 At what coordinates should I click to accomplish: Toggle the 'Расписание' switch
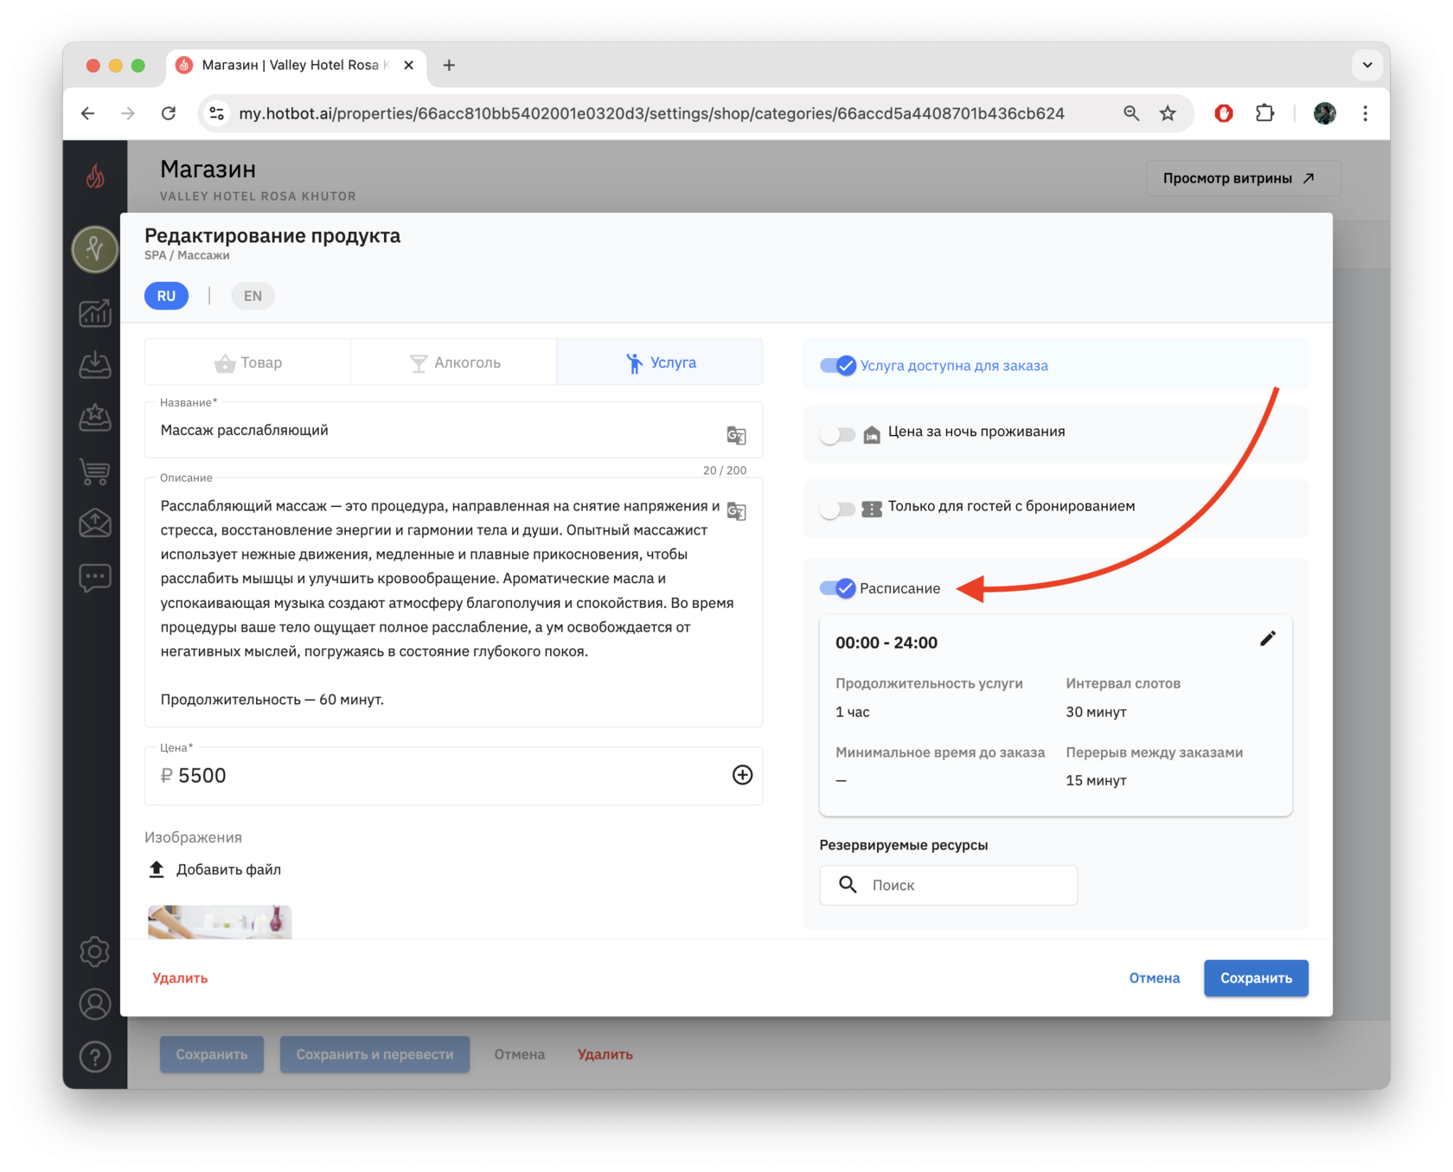tap(837, 588)
